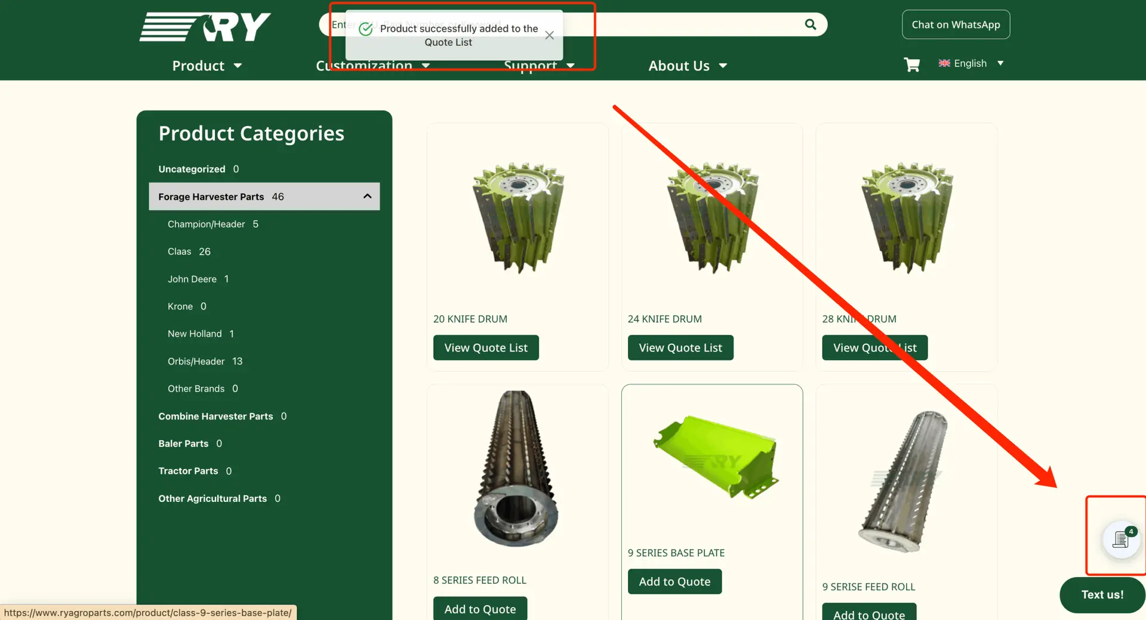Click the UK flag language icon
This screenshot has height=620, width=1146.
(x=944, y=63)
